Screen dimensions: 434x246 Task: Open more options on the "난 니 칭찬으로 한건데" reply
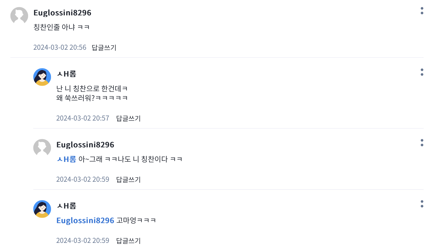pos(422,72)
